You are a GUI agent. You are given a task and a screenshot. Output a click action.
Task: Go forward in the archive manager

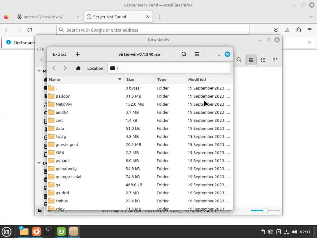65,68
